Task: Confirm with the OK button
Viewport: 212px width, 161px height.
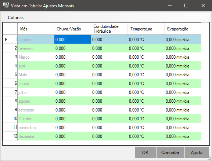Action: [x=145, y=152]
